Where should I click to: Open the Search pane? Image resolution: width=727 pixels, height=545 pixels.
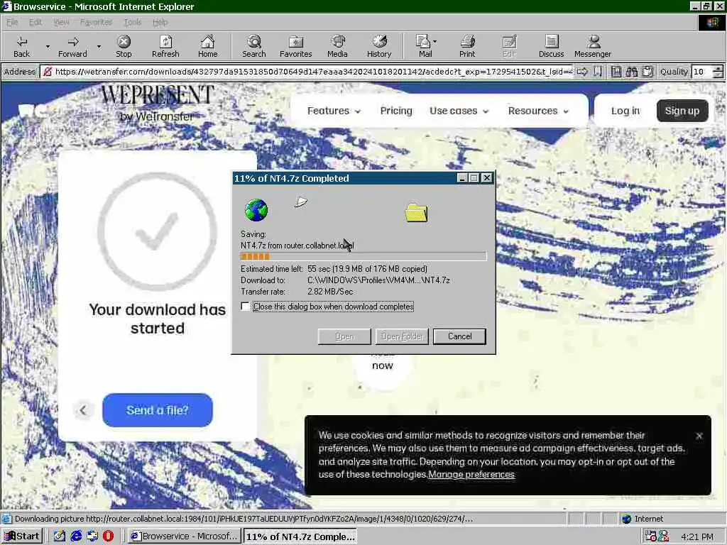click(x=253, y=46)
